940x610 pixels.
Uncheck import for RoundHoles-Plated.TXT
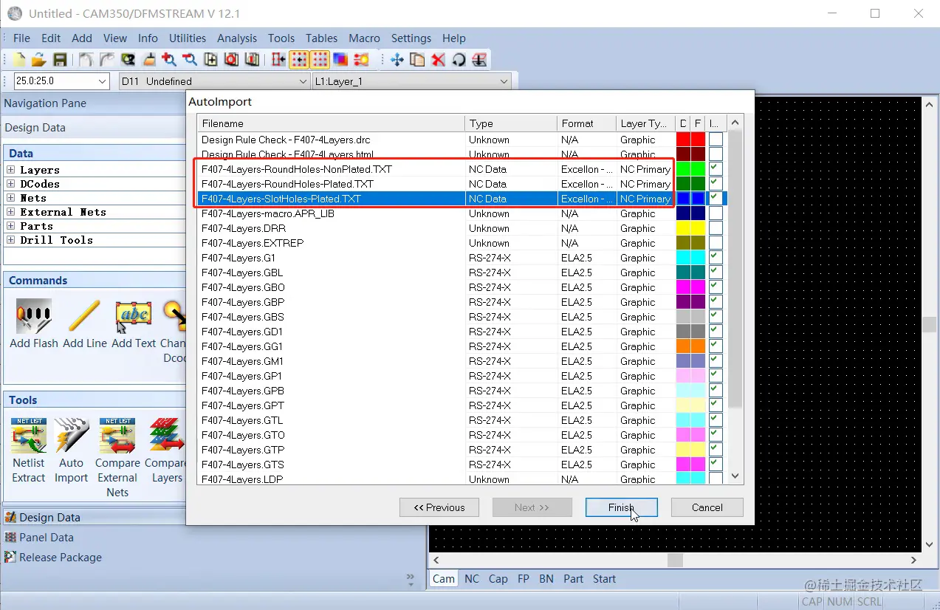[716, 184]
